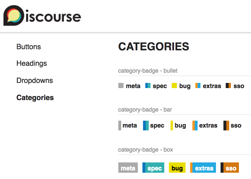Select Categories in the sidebar
251x179 pixels.
(35, 98)
